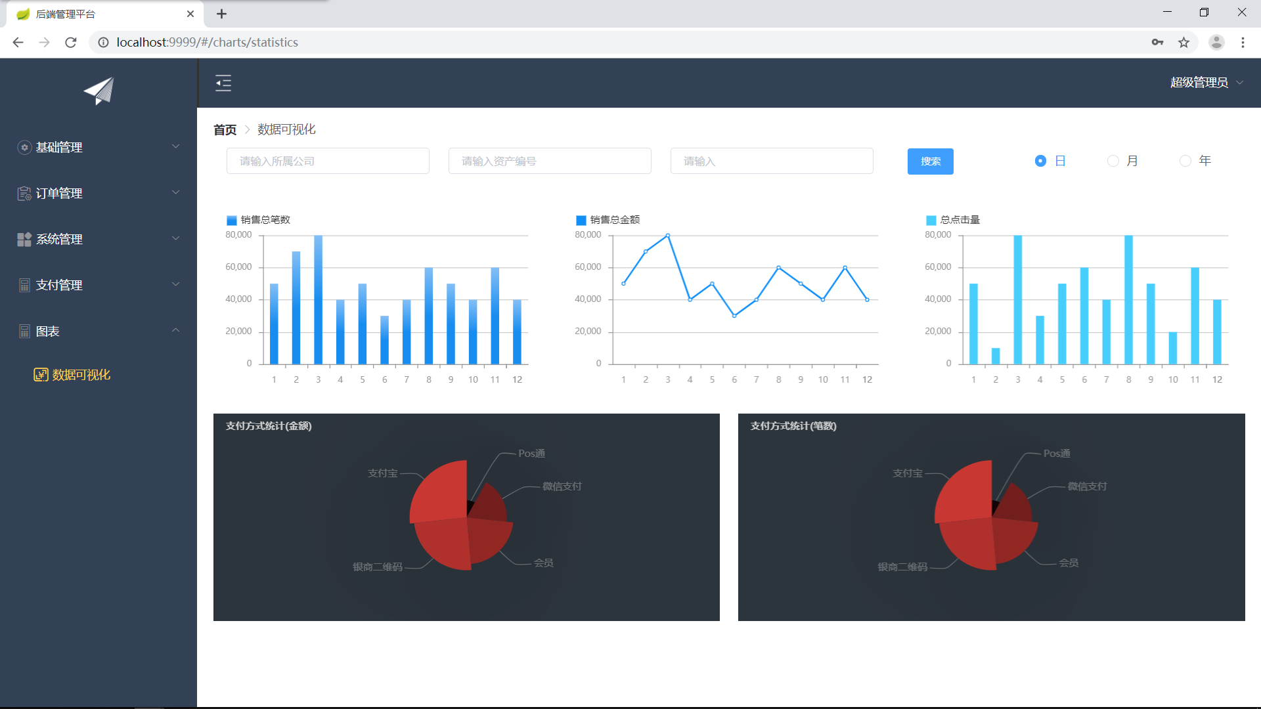Screen dimensions: 1261x709
Task: Select the 月 radio button
Action: pos(1113,161)
